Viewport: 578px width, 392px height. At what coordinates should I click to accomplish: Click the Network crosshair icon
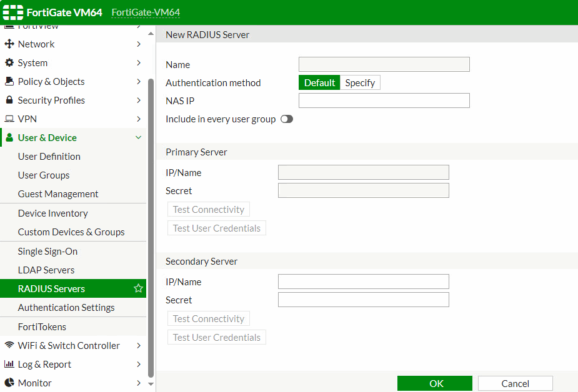[x=9, y=44]
